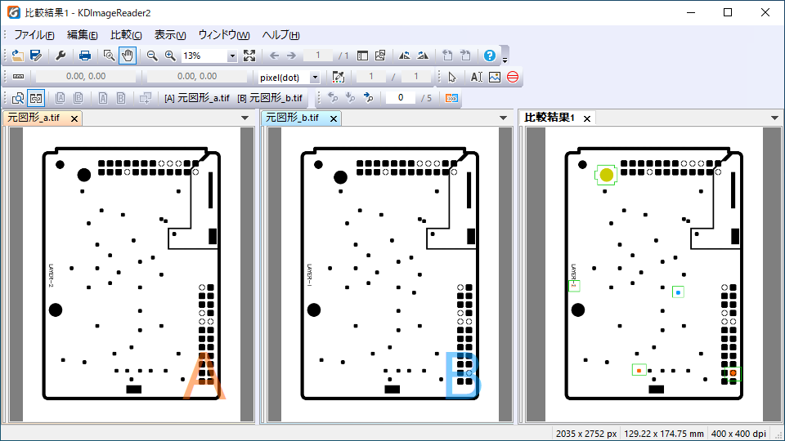Image resolution: width=785 pixels, height=441 pixels.
Task: Click the [A] 元図形_a.tif file button
Action: (x=197, y=98)
